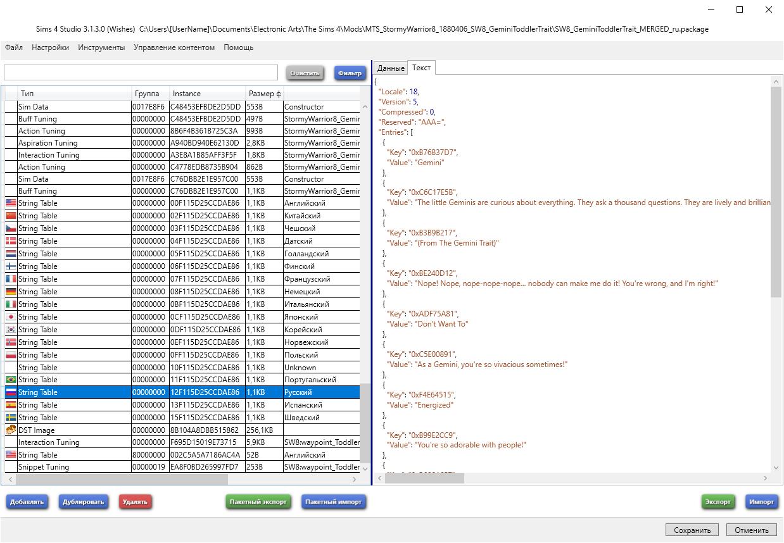Select the Brazilian flag icon for Portuguese
The height and width of the screenshot is (543, 784).
(11, 379)
